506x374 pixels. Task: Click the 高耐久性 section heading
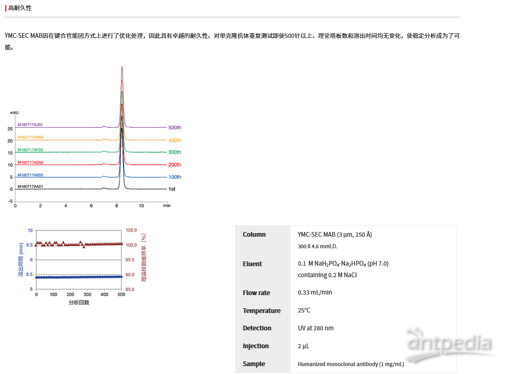(x=20, y=8)
